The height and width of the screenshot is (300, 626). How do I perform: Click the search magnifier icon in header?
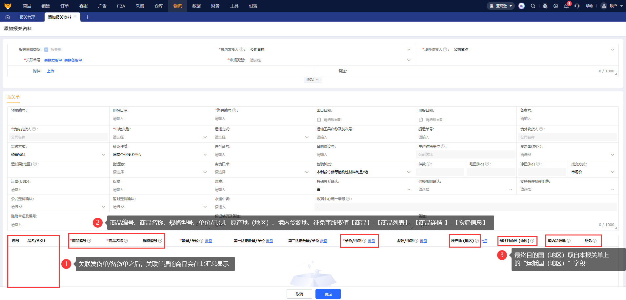tap(533, 6)
